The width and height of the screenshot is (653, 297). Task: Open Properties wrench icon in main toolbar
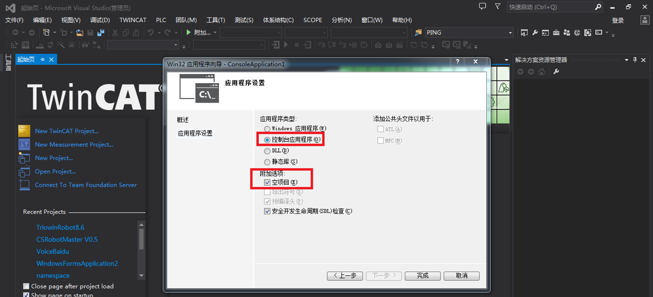pos(535,33)
